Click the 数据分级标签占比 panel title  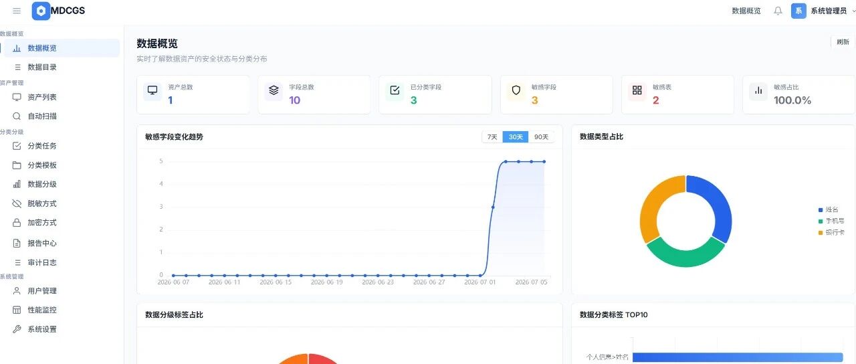(x=174, y=314)
